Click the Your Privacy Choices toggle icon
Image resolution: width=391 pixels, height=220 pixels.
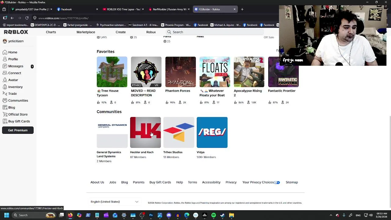tap(277, 182)
